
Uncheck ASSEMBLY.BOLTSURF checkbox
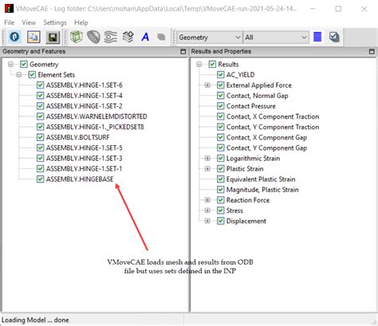pos(40,137)
